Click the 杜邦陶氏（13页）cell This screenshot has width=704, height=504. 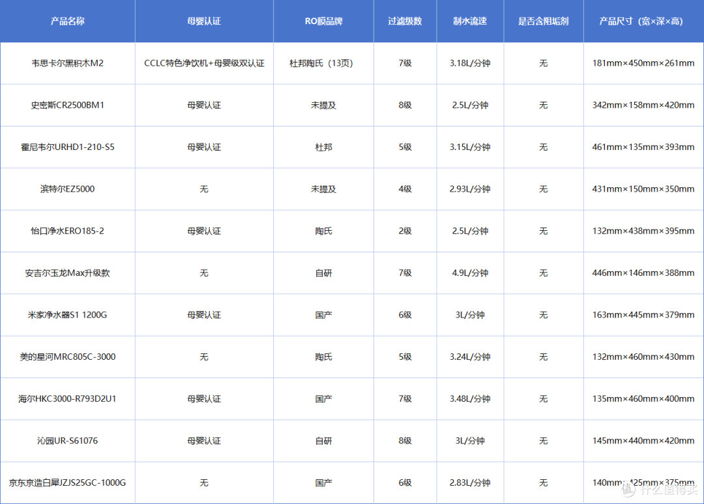pyautogui.click(x=323, y=63)
